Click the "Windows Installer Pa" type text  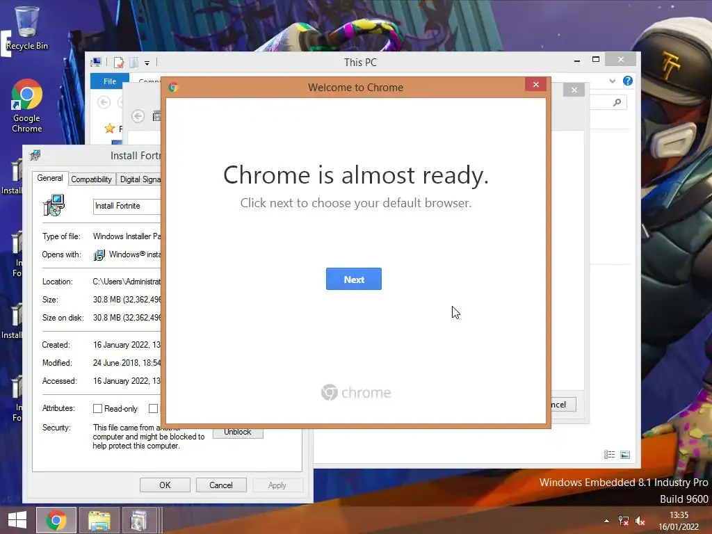(x=127, y=236)
